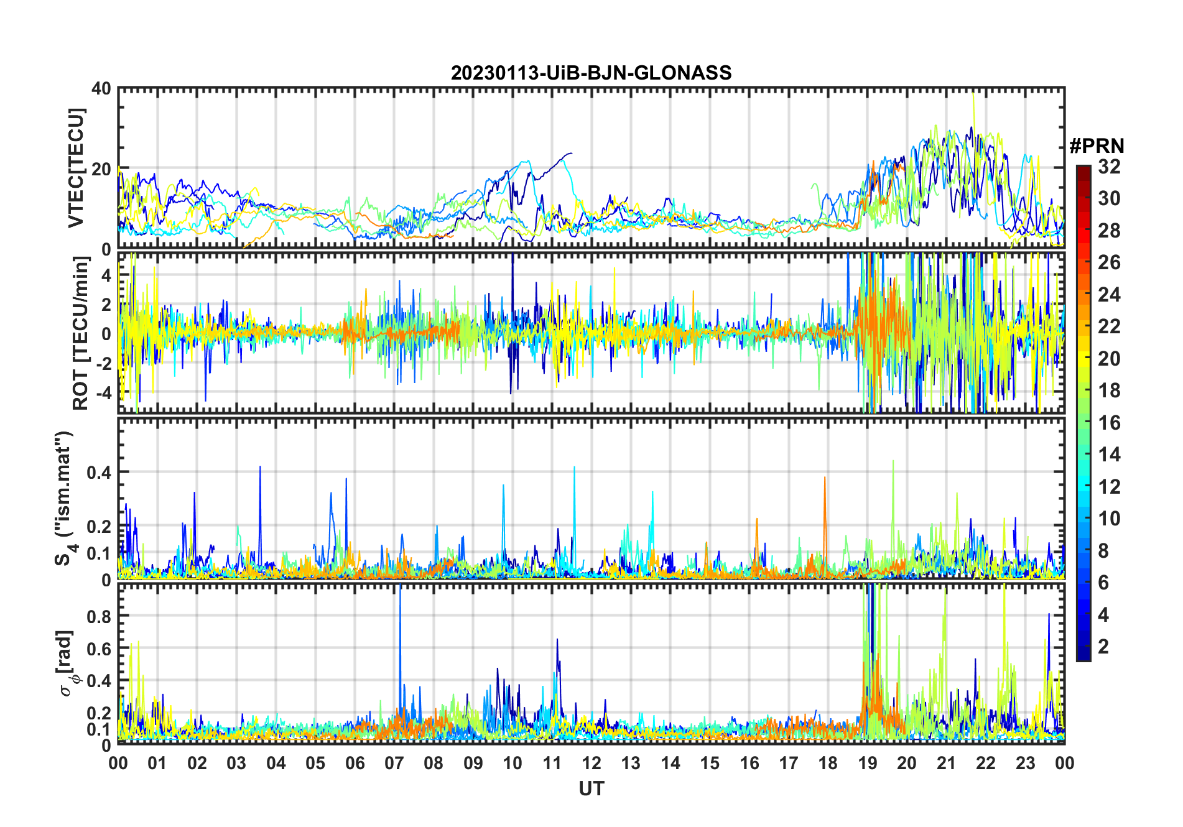The width and height of the screenshot is (1183, 827).
Task: Click x-axis hour tick label 23
Action: [x=1025, y=763]
